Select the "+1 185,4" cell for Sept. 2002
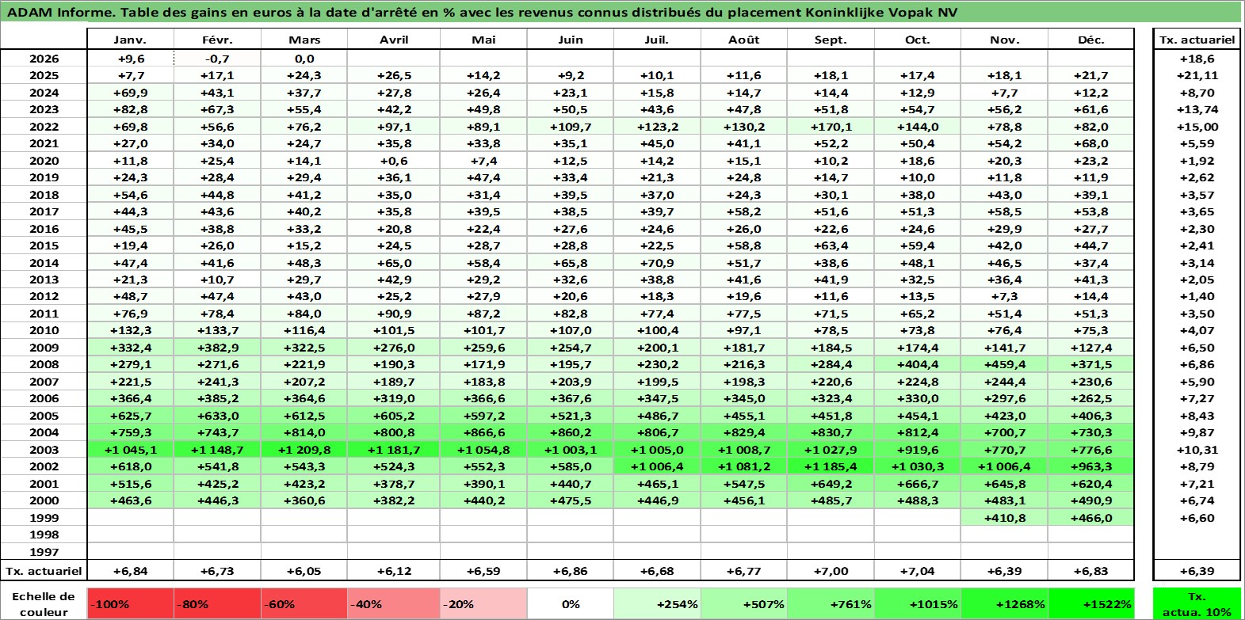This screenshot has width=1245, height=620. click(x=831, y=466)
